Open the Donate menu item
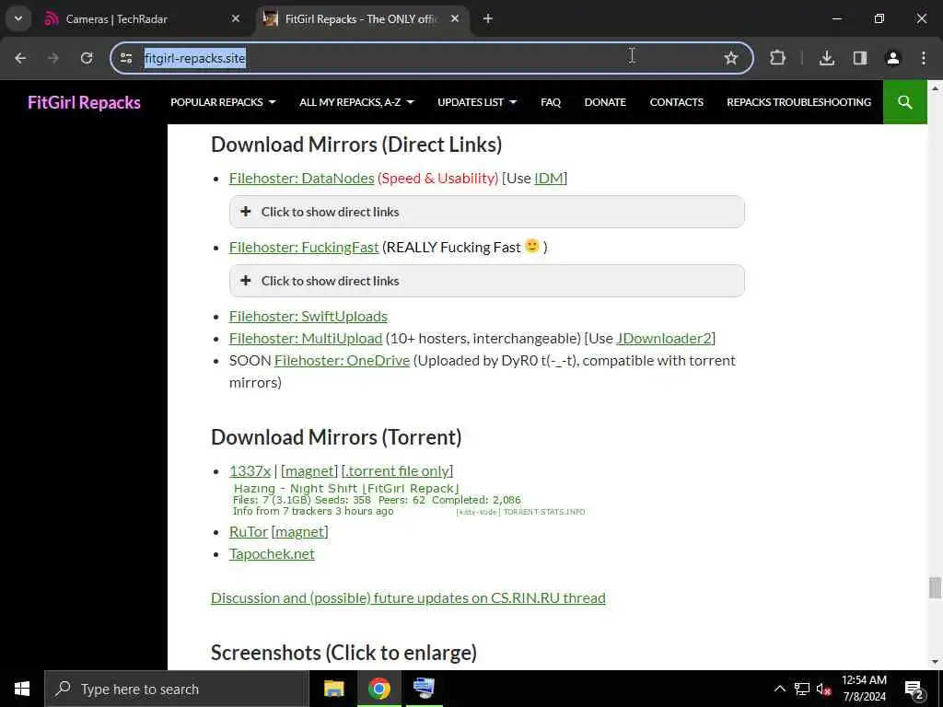The image size is (943, 707). (605, 102)
